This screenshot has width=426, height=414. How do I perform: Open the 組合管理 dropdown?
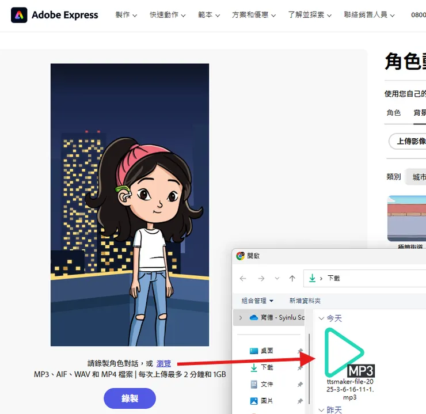click(x=257, y=301)
